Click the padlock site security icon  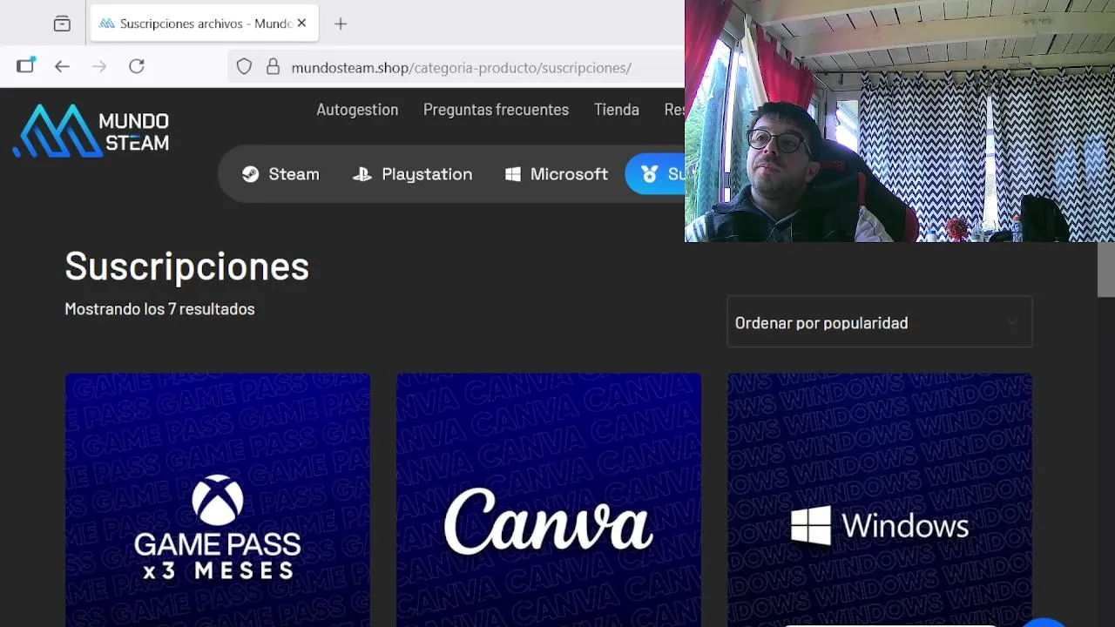pos(273,67)
